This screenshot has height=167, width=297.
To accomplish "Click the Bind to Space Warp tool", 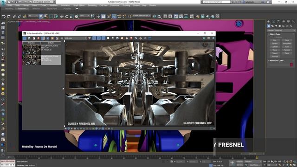I will [25, 17].
